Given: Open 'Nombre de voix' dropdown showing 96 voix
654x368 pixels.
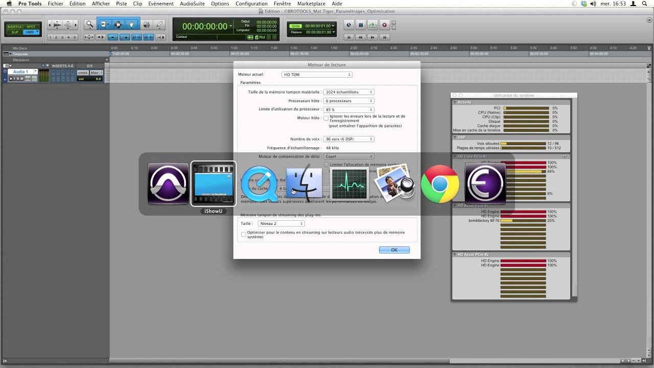Looking at the screenshot, I should tap(348, 139).
